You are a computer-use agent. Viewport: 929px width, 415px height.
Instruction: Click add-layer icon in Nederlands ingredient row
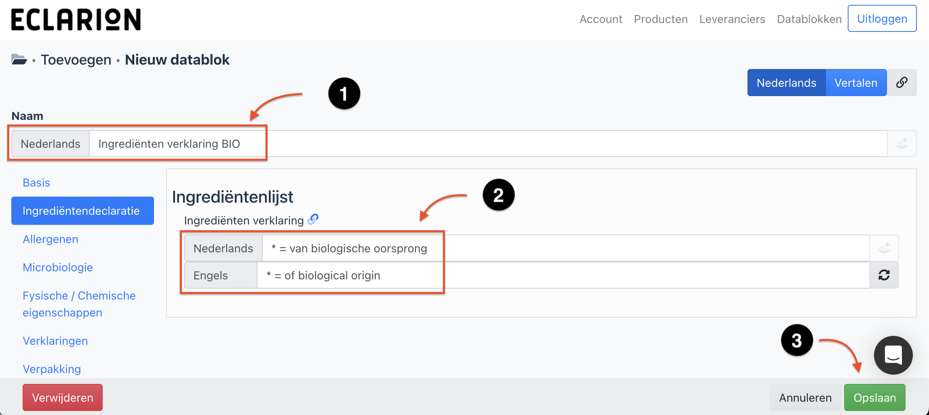point(884,248)
